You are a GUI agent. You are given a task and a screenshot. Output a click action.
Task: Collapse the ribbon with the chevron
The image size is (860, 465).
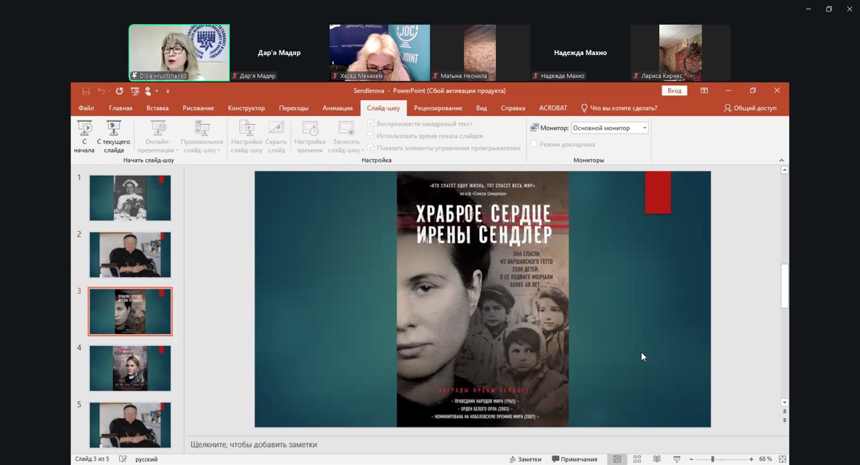tap(781, 160)
